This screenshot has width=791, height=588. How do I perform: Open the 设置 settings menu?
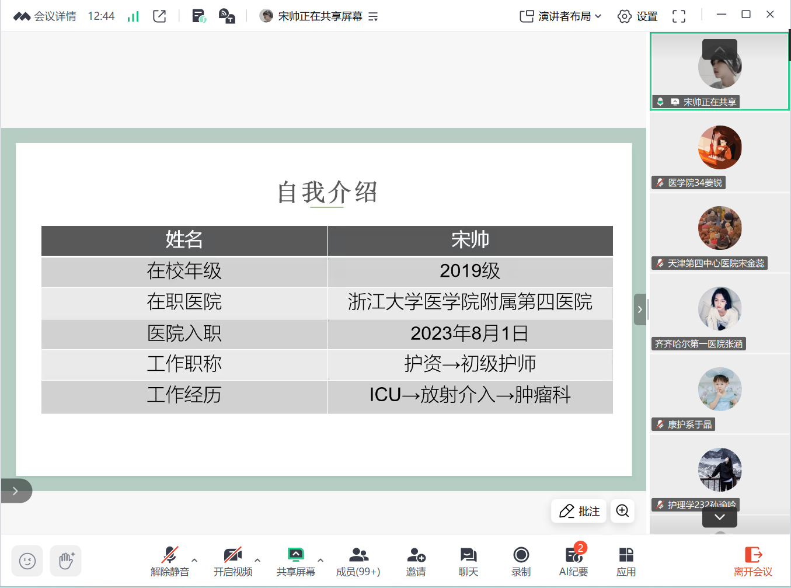(637, 16)
